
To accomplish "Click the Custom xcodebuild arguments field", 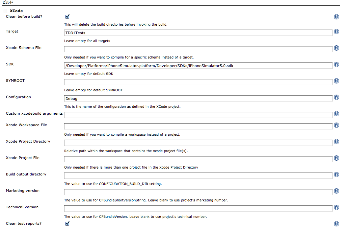I will (198, 115).
